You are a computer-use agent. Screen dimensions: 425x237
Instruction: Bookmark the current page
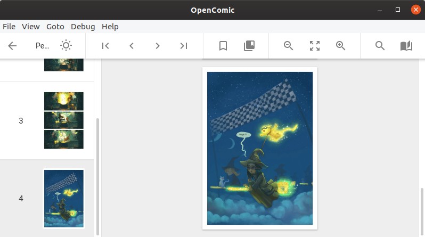(223, 46)
